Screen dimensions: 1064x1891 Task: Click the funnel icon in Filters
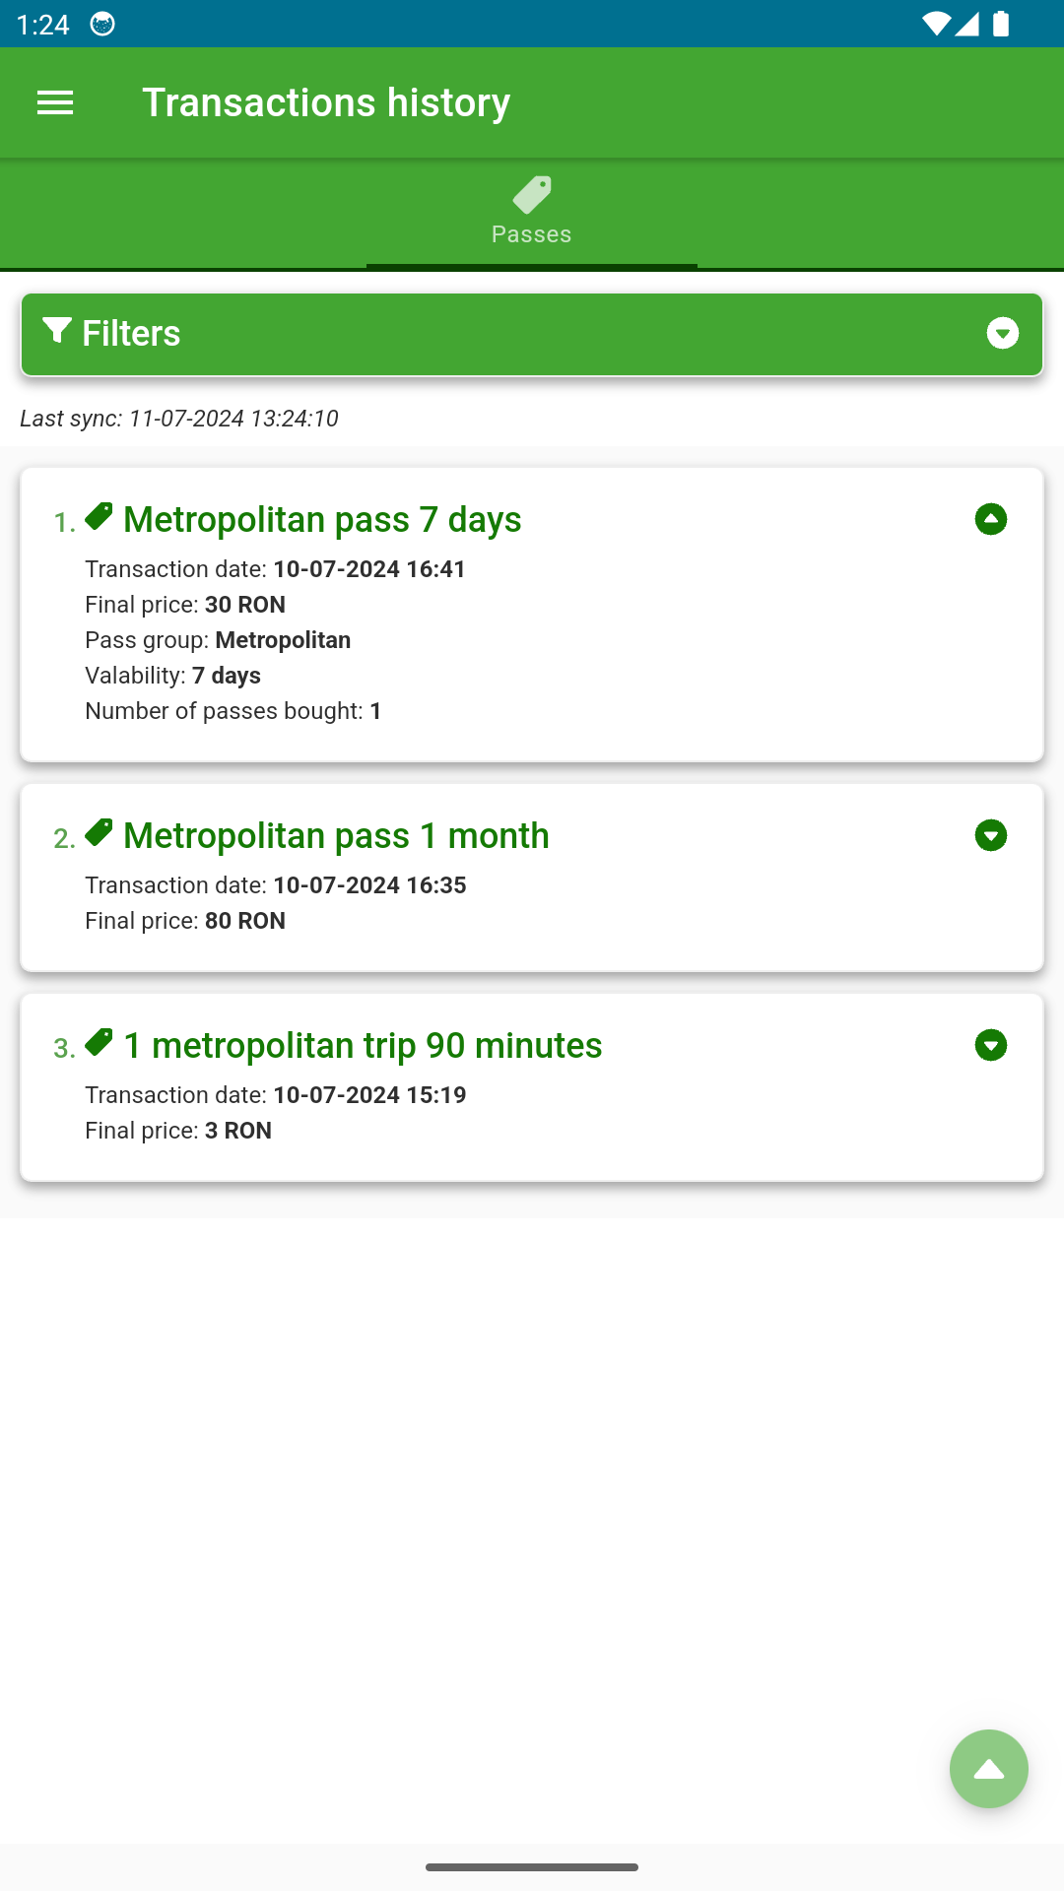click(57, 331)
